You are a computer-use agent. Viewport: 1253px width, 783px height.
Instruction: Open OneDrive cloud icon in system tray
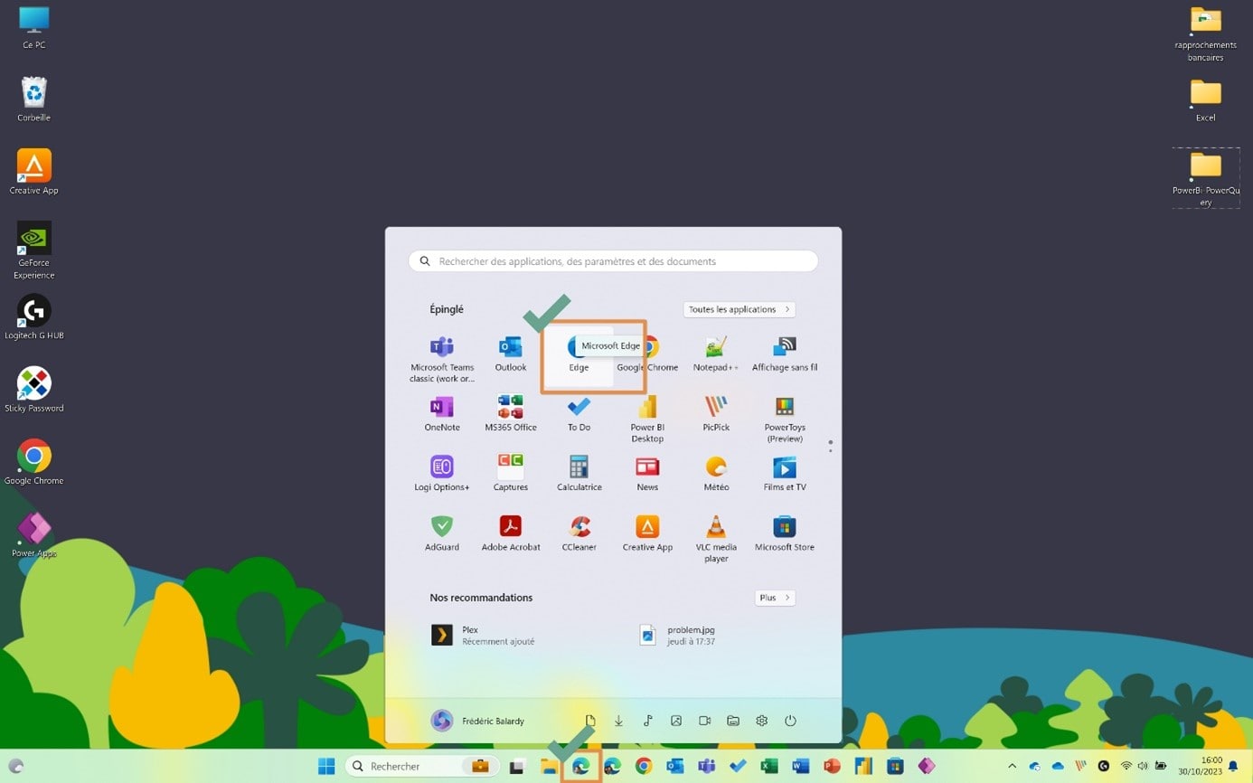click(1058, 766)
